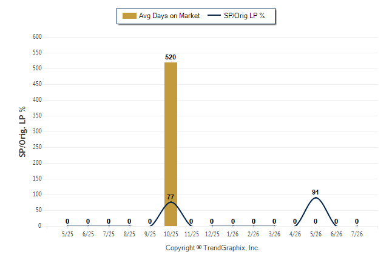This screenshot has height=263, width=392.
Task: Click the 300 y-axis tick label
Action: pos(37,131)
